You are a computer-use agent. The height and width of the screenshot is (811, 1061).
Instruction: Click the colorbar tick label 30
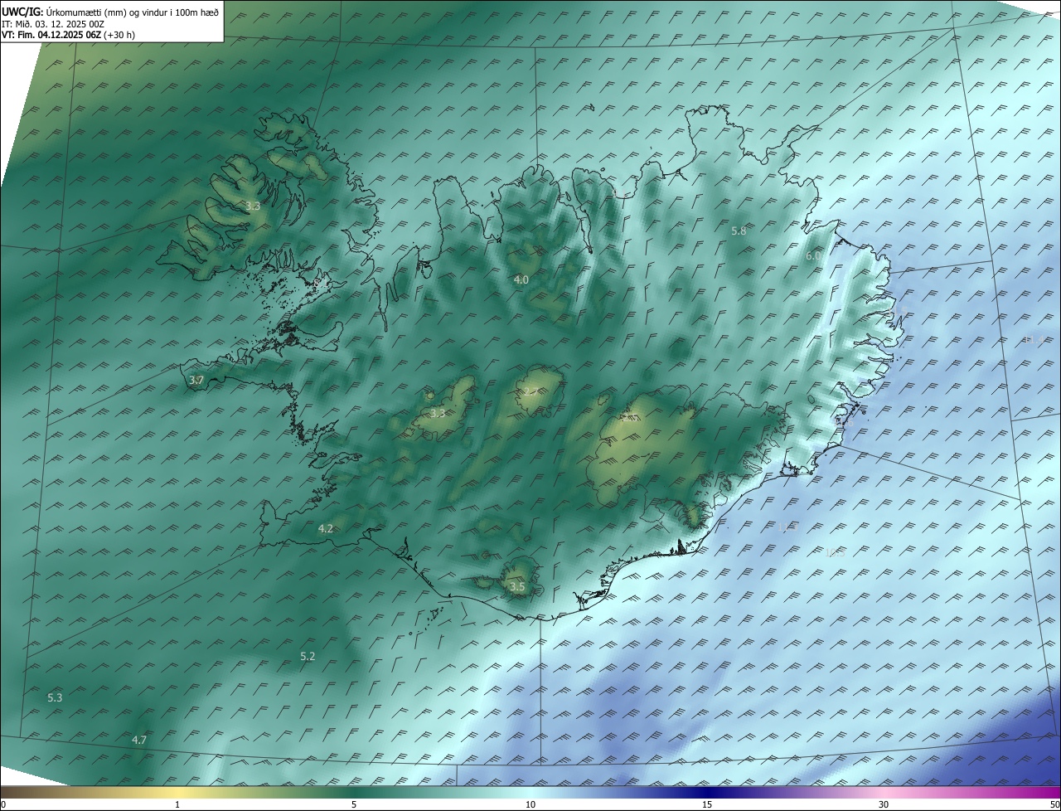tap(884, 804)
